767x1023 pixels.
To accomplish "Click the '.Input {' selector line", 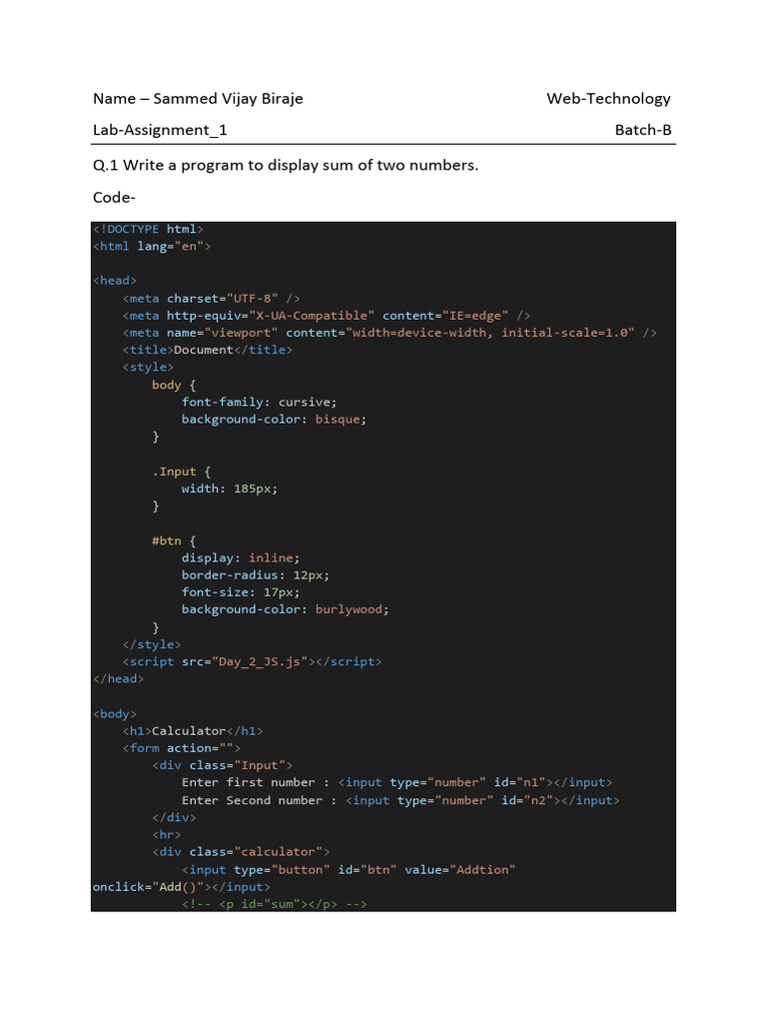I will pyautogui.click(x=182, y=472).
